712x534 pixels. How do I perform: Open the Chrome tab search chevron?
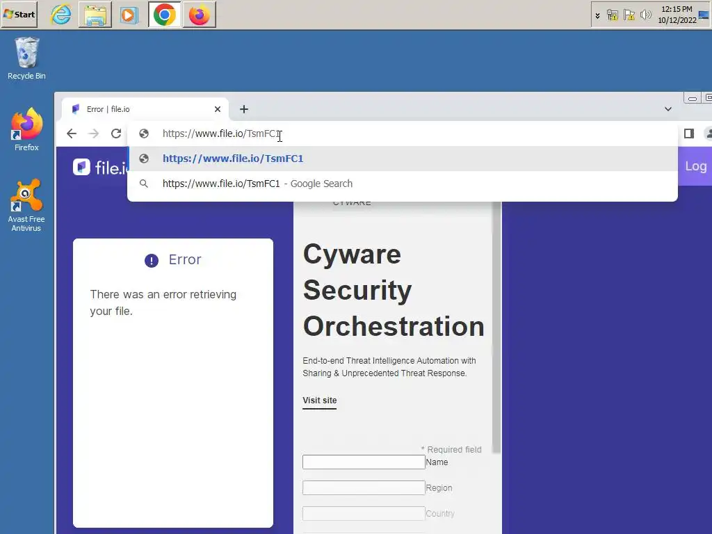(x=668, y=109)
